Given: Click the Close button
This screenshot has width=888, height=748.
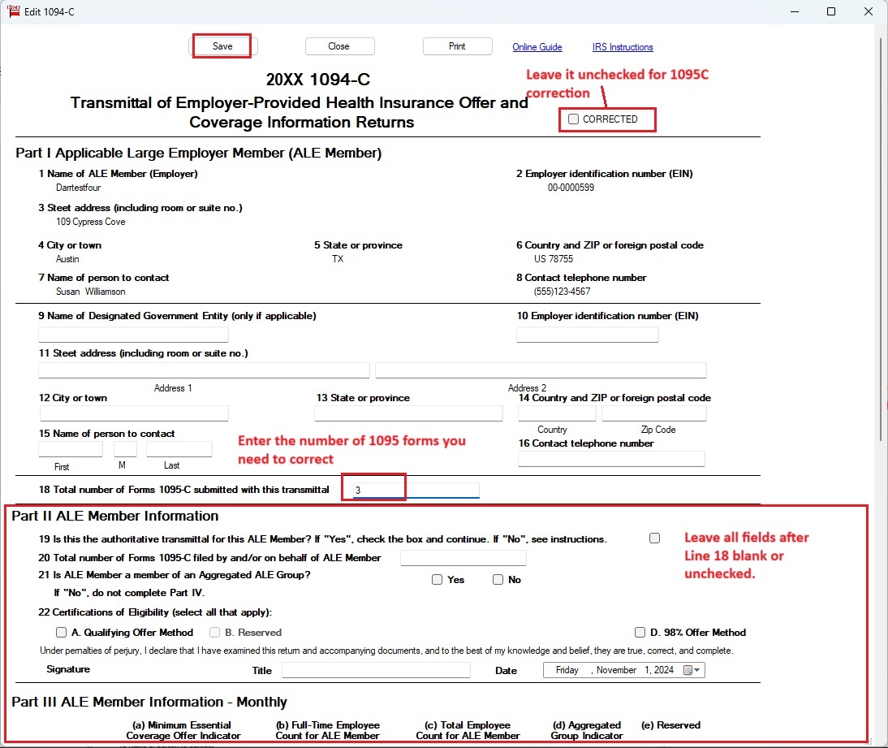Looking at the screenshot, I should point(339,46).
